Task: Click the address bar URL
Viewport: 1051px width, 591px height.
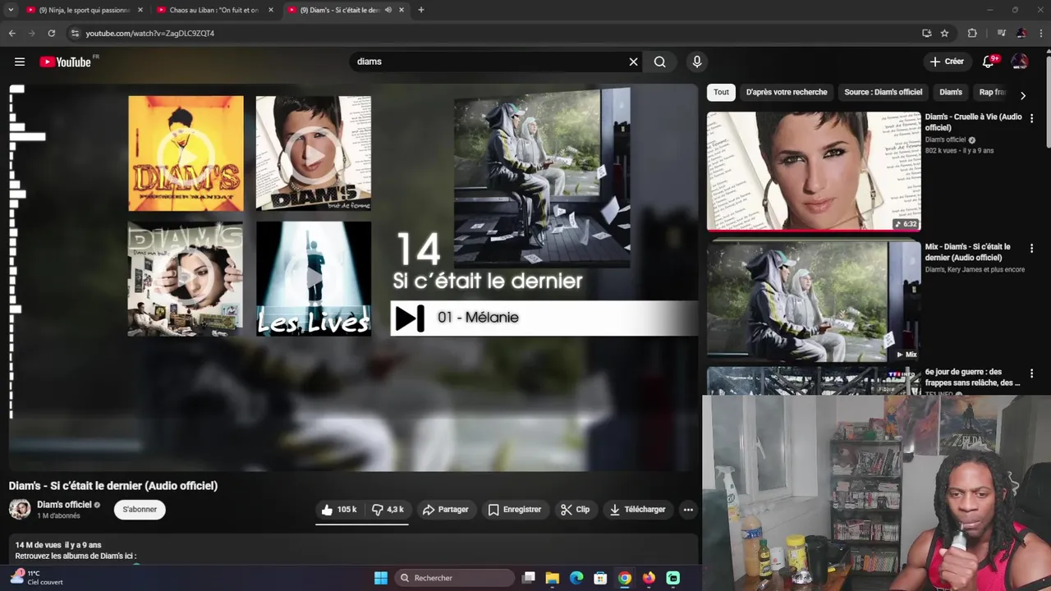Action: 150,34
